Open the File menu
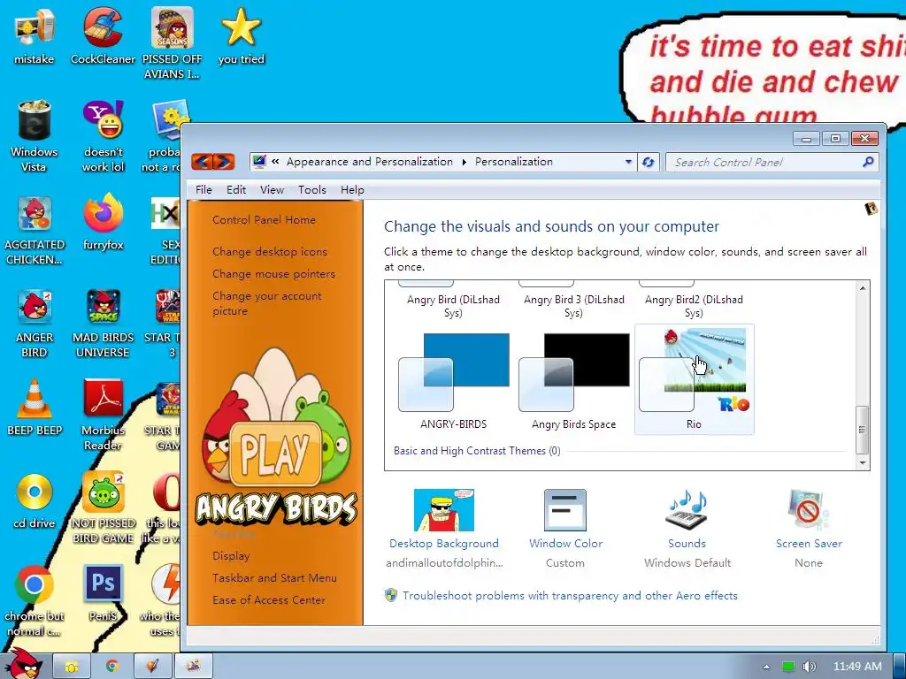906x679 pixels. pos(203,190)
